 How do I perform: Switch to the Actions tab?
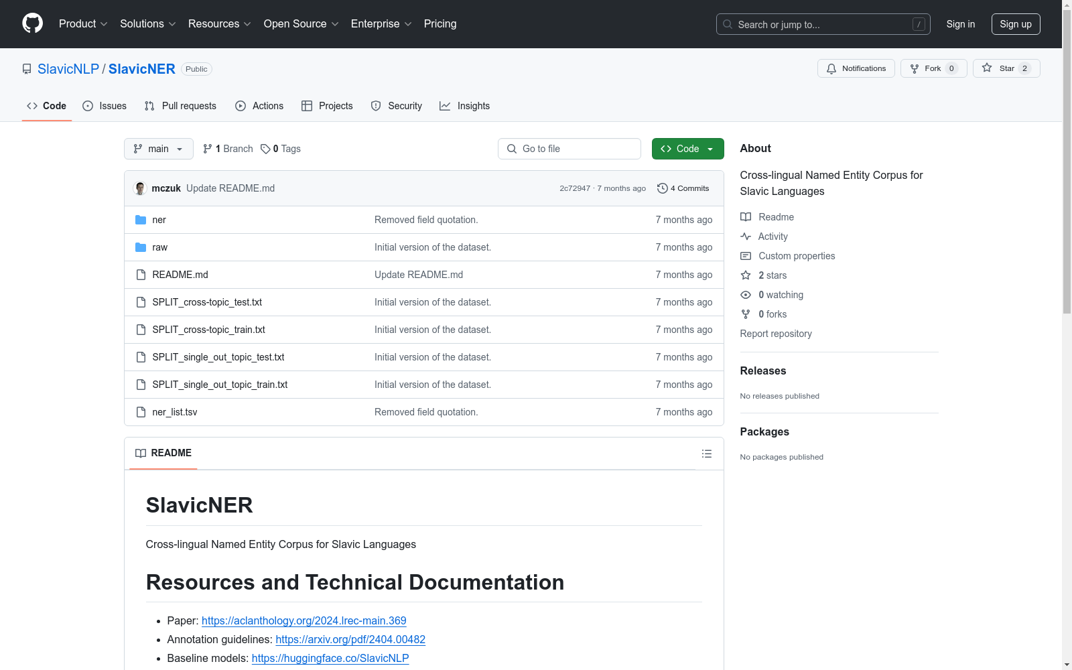tap(259, 106)
